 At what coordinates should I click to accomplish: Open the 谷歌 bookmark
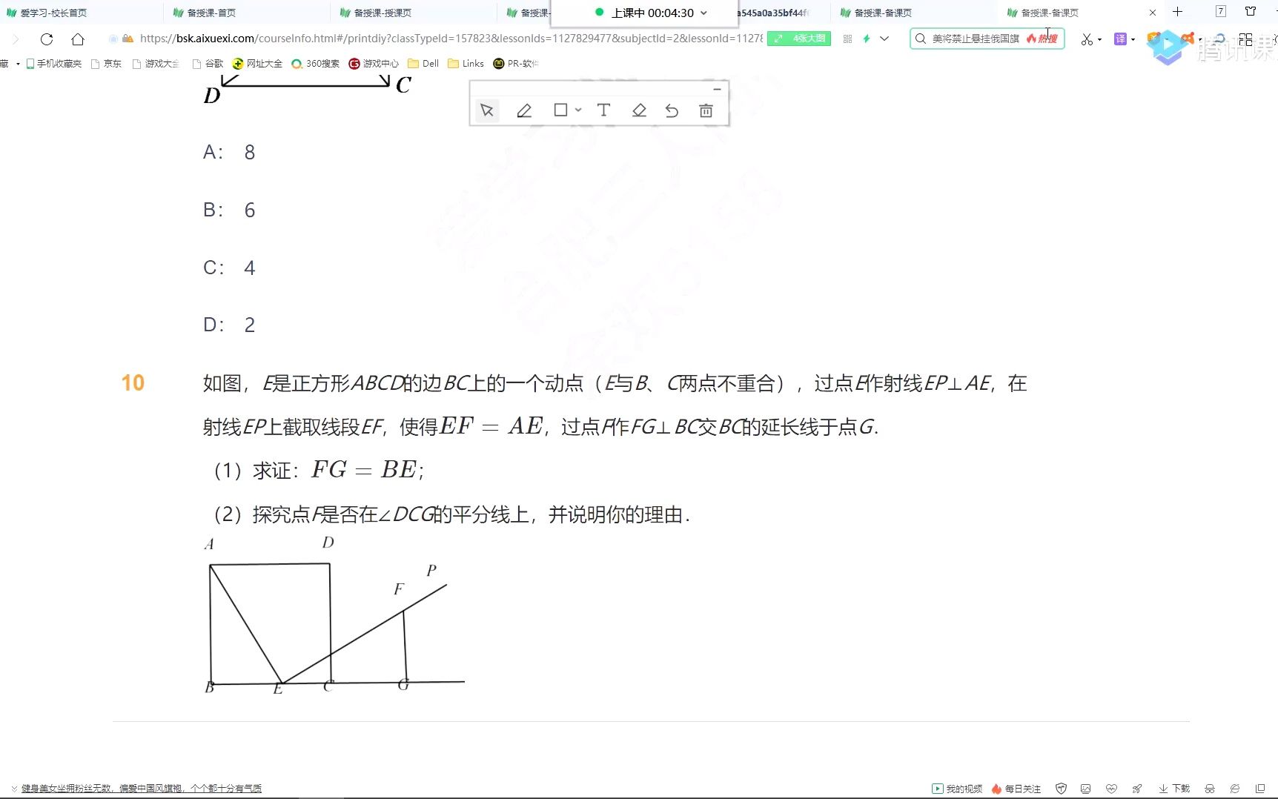click(208, 64)
